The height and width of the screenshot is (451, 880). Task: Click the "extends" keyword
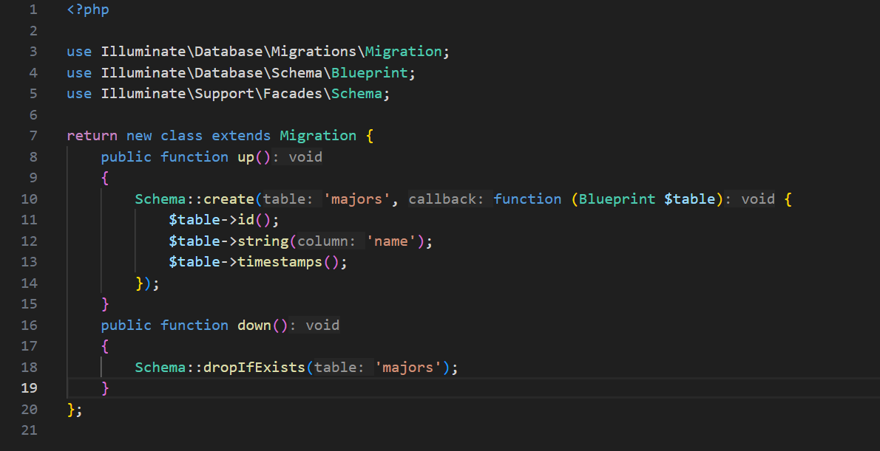pyautogui.click(x=241, y=136)
